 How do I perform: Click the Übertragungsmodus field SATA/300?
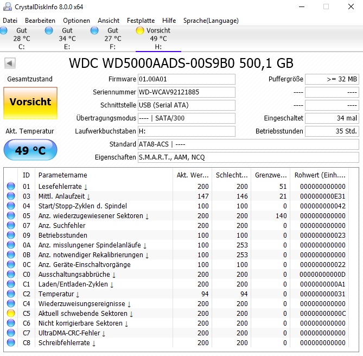pos(187,118)
